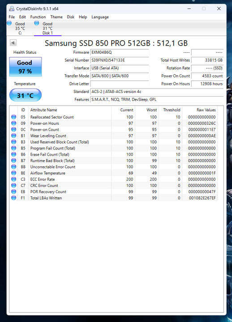This screenshot has width=232, height=322.
Task: Select the Wear Leveling Count row name
Action: pyautogui.click(x=48, y=136)
